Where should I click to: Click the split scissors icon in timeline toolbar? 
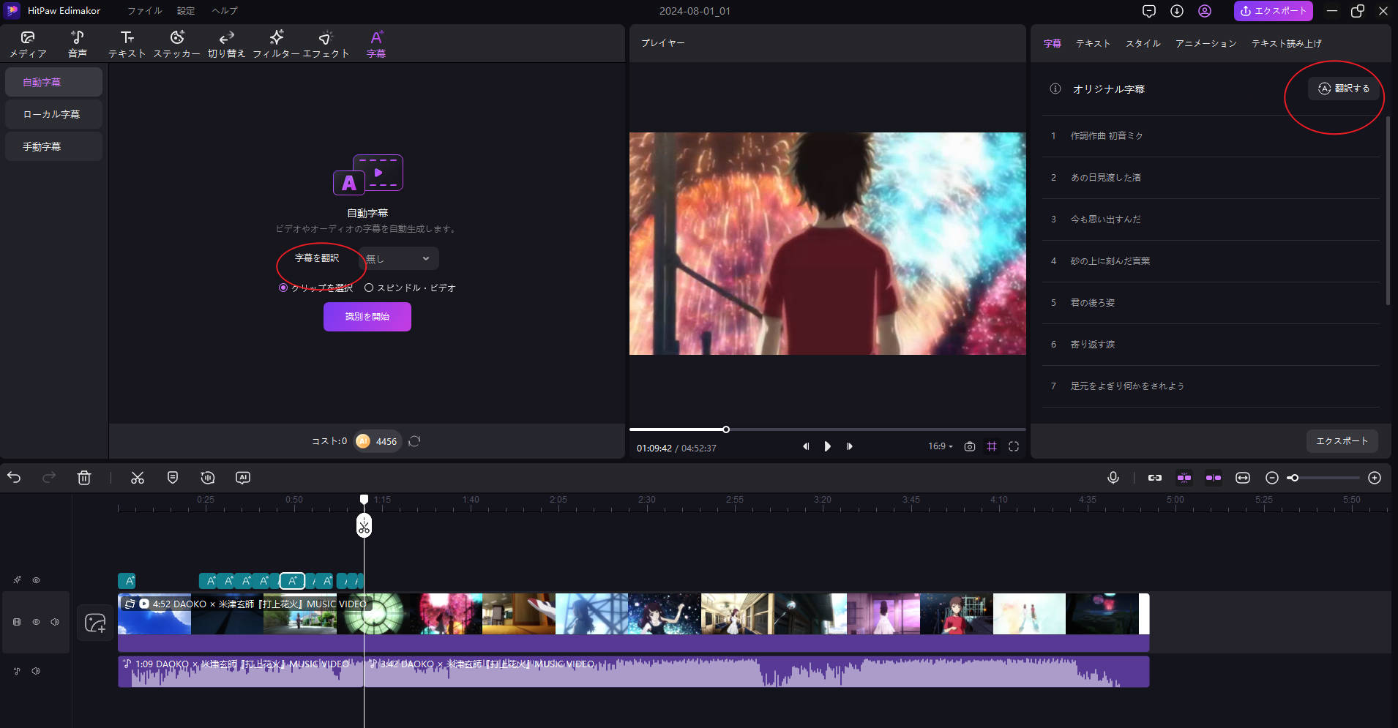click(x=137, y=478)
